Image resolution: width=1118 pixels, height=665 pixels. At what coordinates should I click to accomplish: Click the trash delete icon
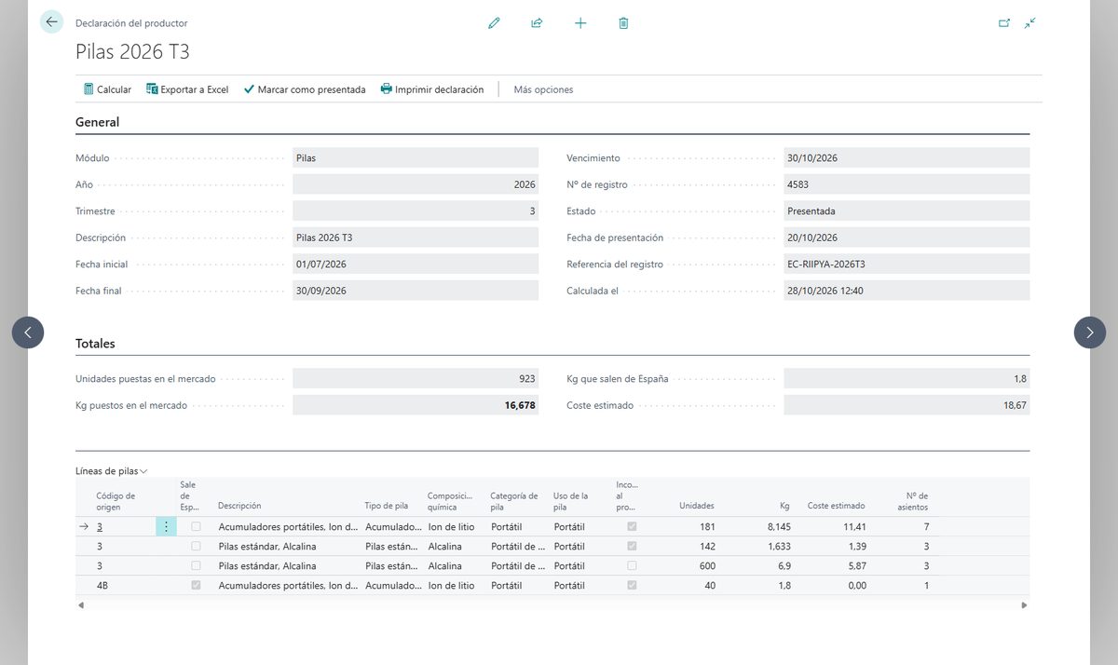(x=623, y=23)
